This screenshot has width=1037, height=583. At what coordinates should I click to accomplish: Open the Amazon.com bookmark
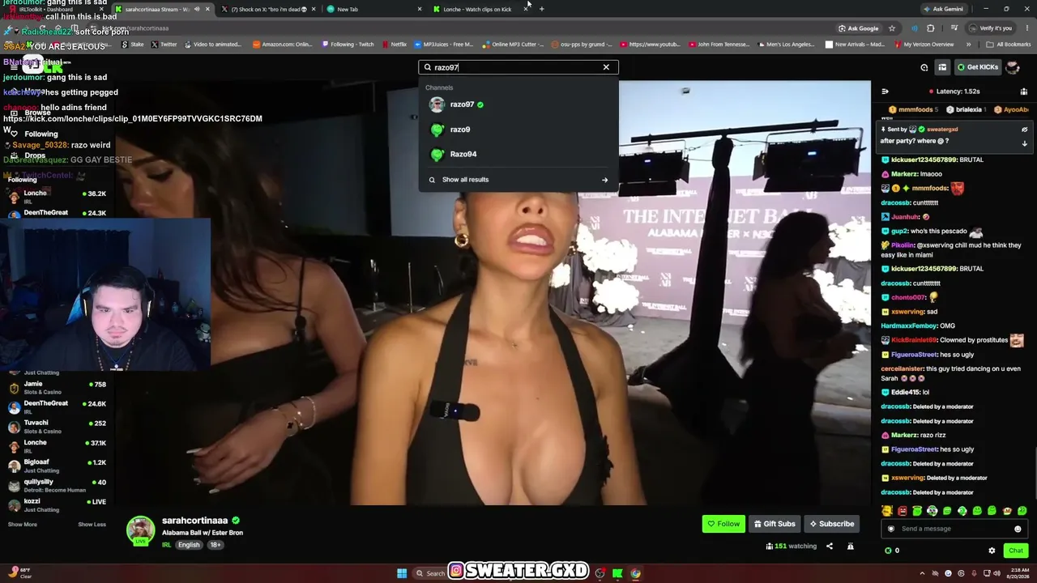pyautogui.click(x=283, y=45)
